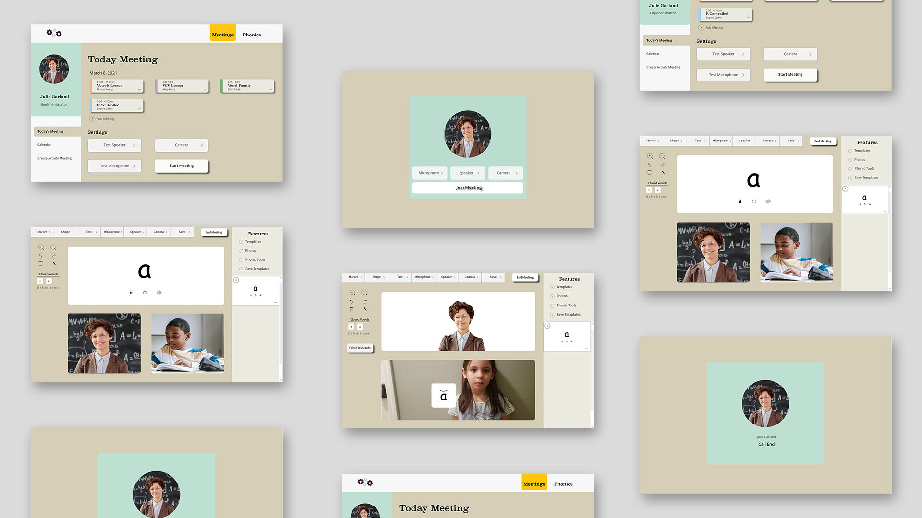Screen dimensions: 922x518
Task: Switch to Phonics tab in March 8 dashboard
Action: [x=252, y=35]
